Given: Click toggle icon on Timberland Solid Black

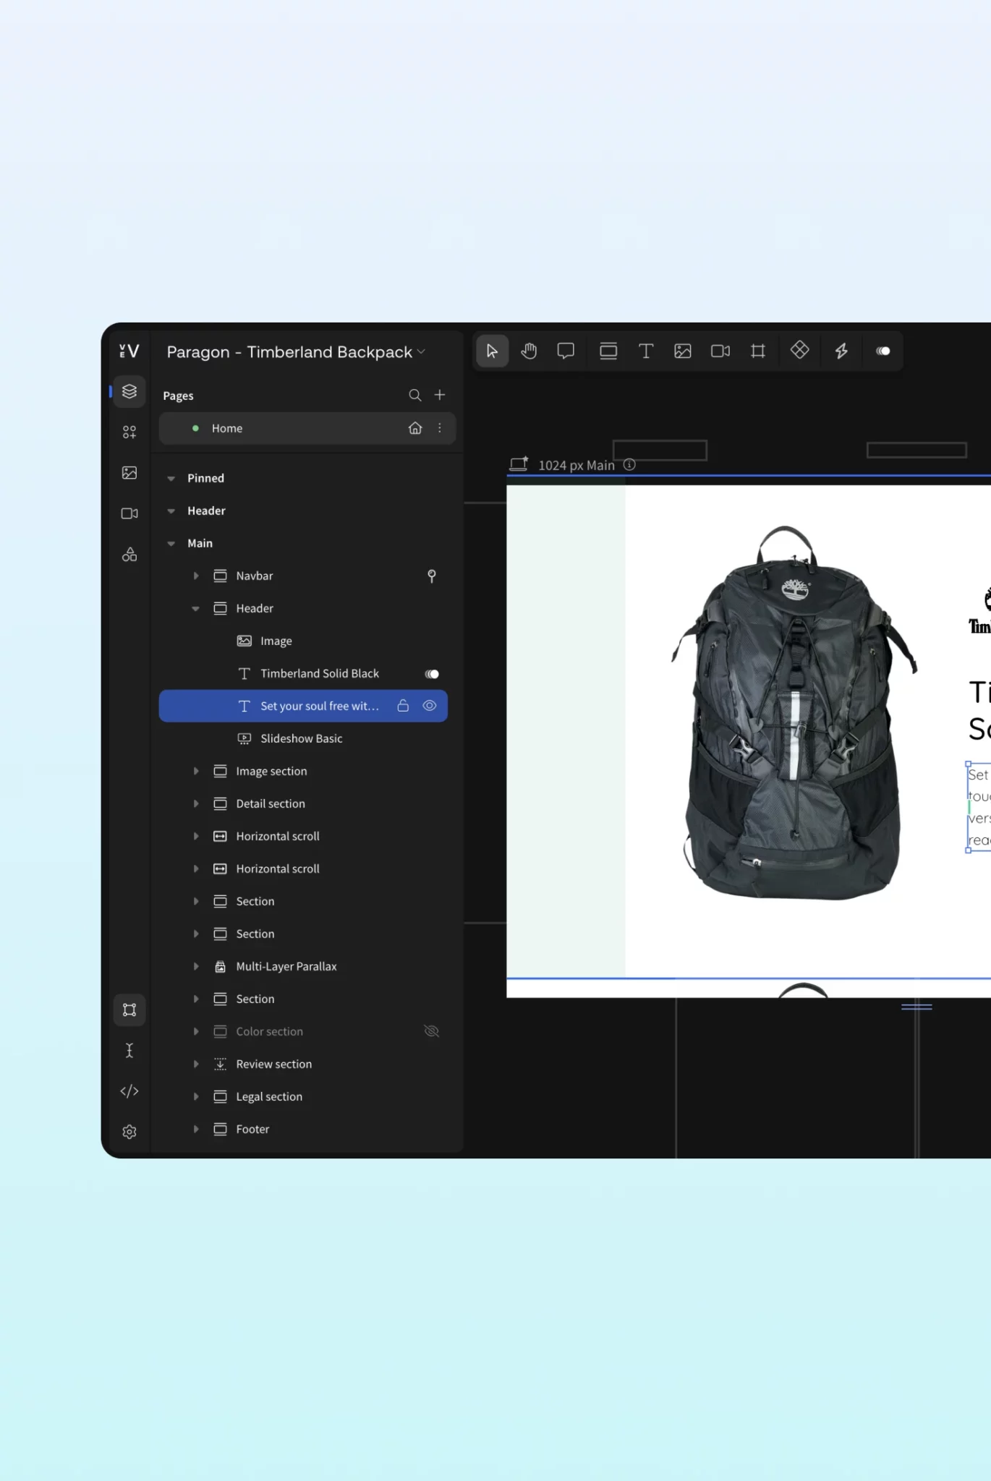Looking at the screenshot, I should tap(432, 674).
